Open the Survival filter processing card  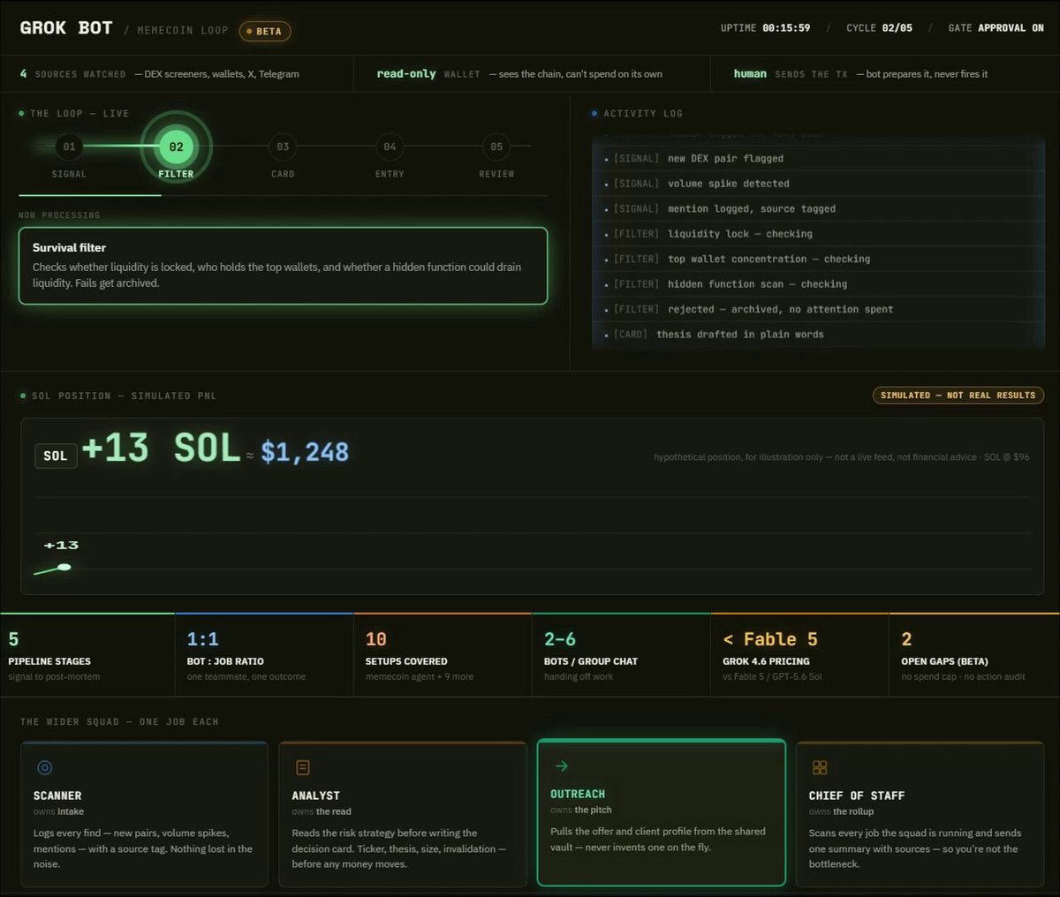point(283,266)
